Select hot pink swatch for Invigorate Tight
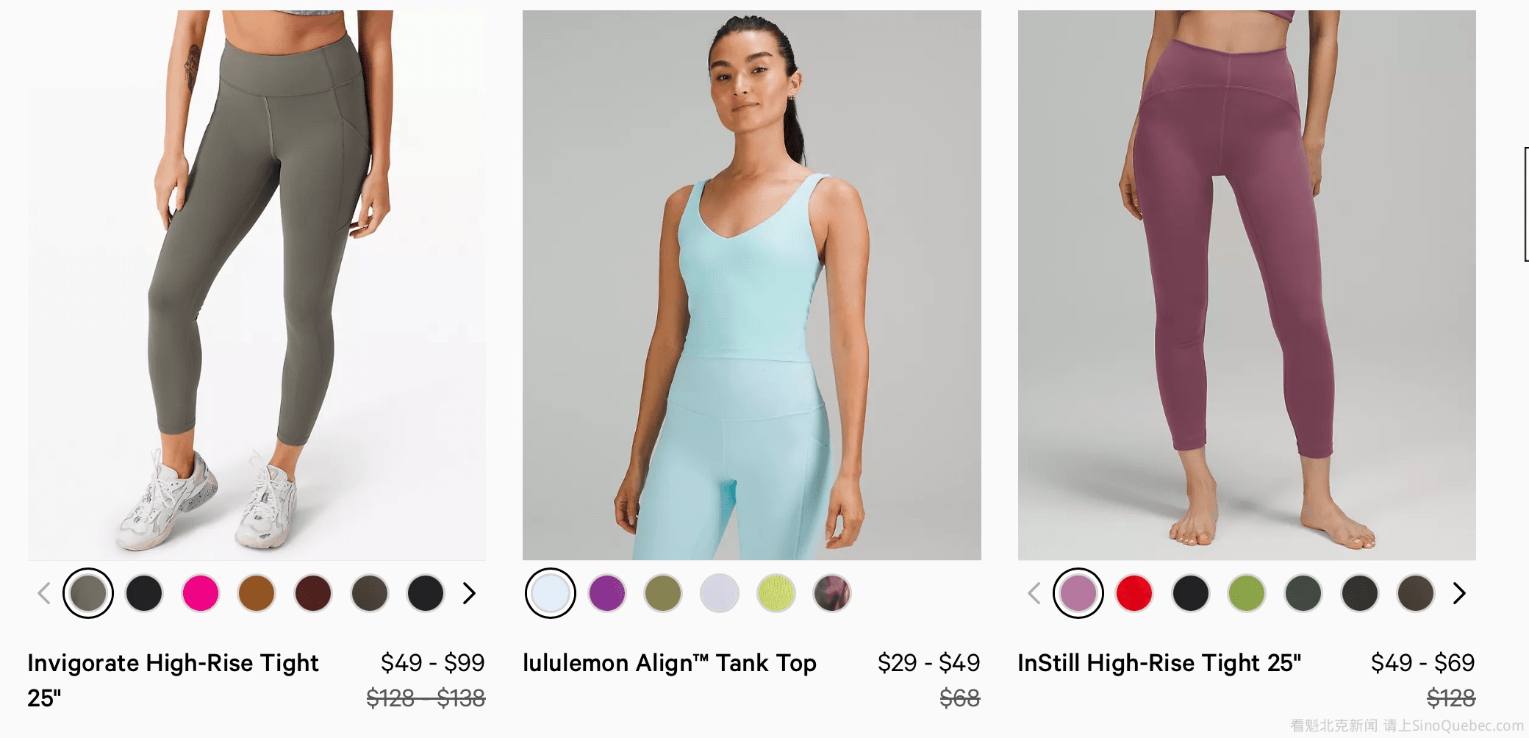 coord(201,593)
